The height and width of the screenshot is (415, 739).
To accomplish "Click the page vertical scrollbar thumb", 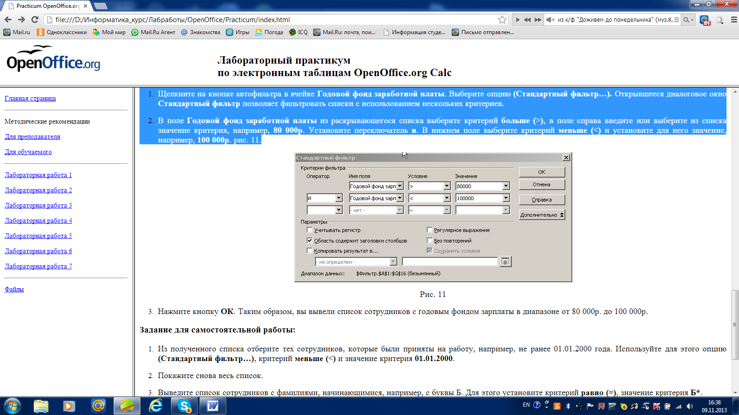I will 735,324.
